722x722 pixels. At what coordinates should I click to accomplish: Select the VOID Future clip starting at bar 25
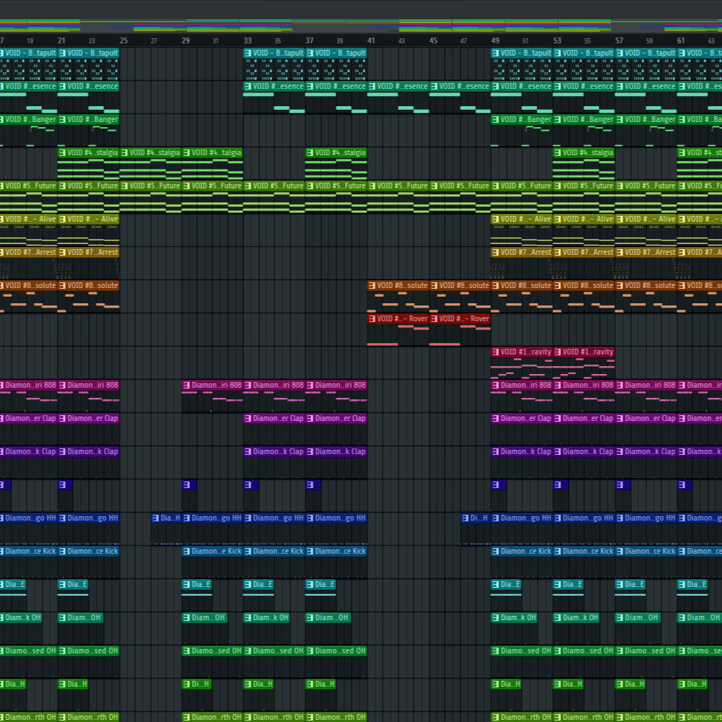pos(155,186)
